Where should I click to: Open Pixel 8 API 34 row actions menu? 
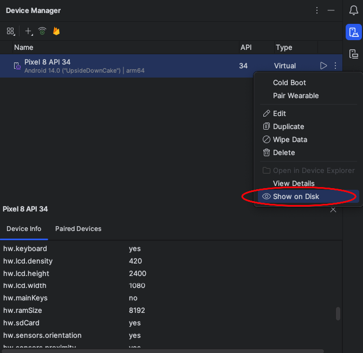click(335, 66)
